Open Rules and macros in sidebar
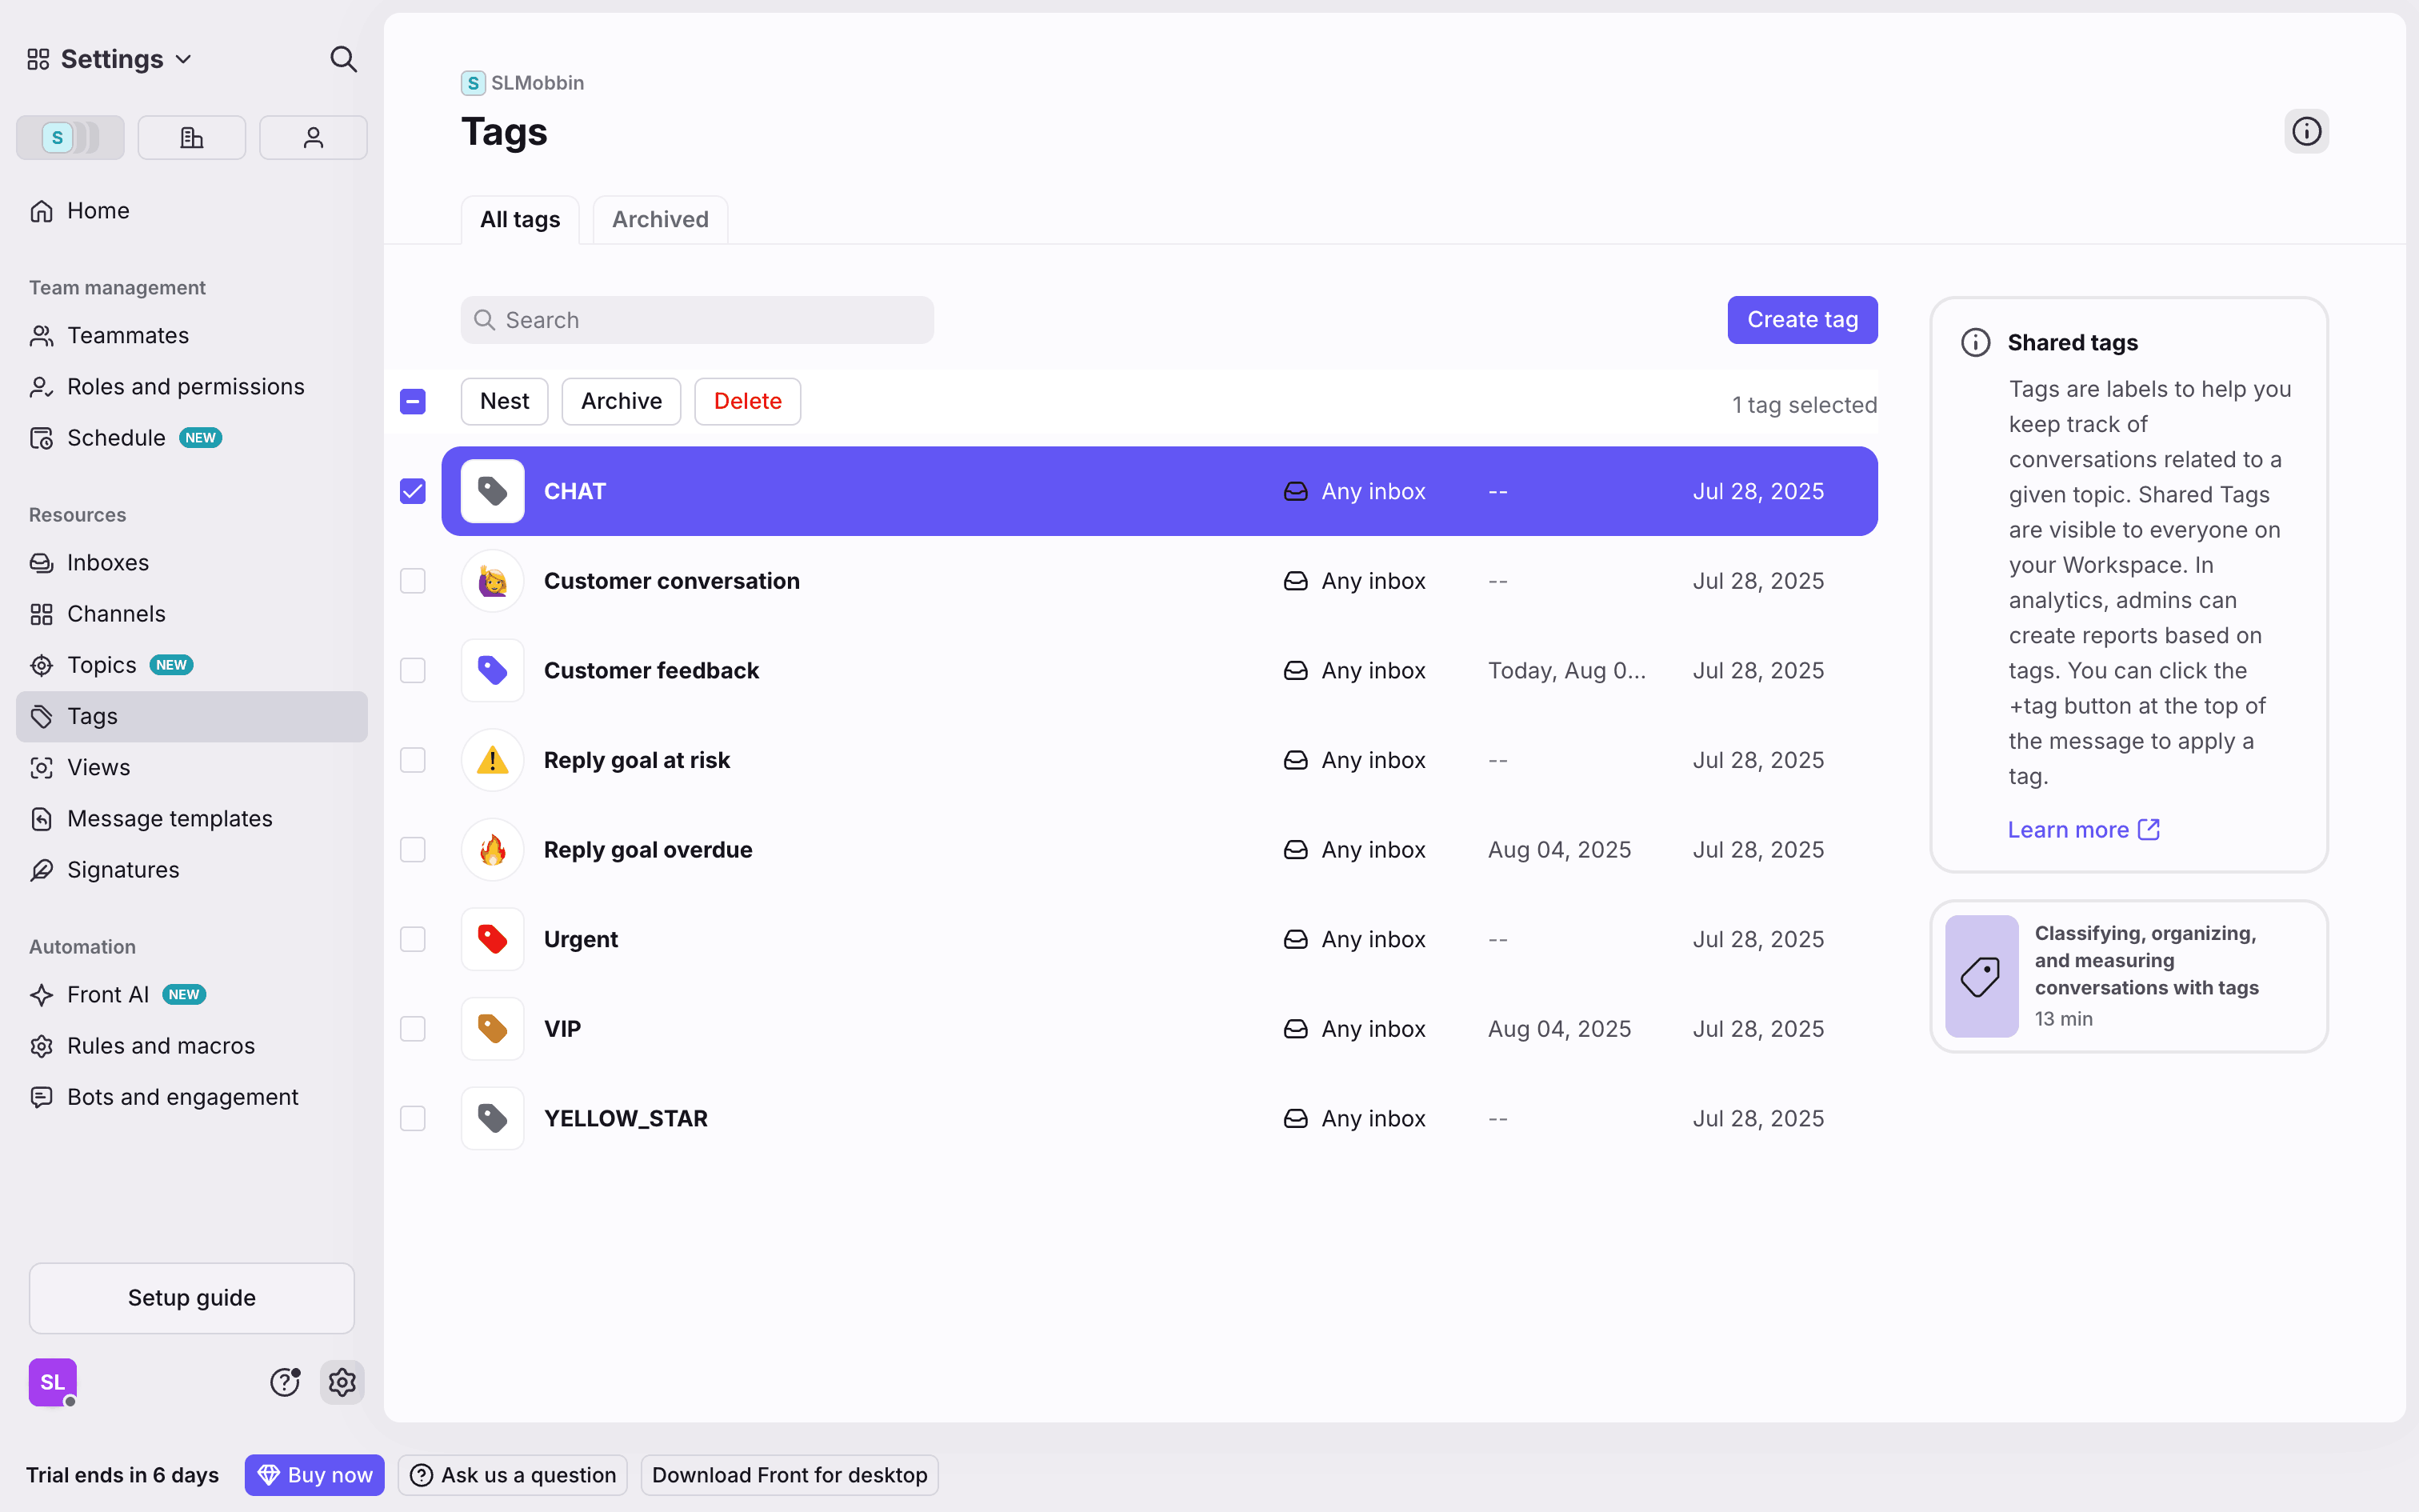Screen dimensions: 2419x1512 [x=161, y=1046]
